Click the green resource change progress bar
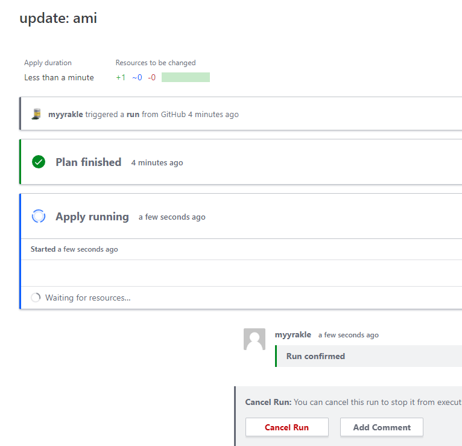Viewport: 462px width, 446px height. coord(186,77)
